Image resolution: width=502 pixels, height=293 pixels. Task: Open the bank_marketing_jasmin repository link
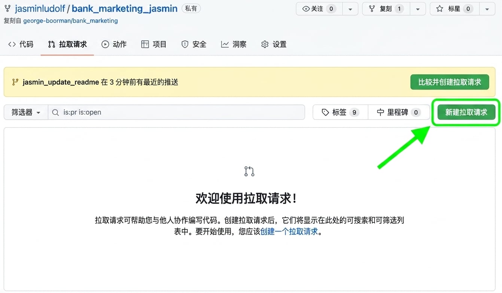125,9
